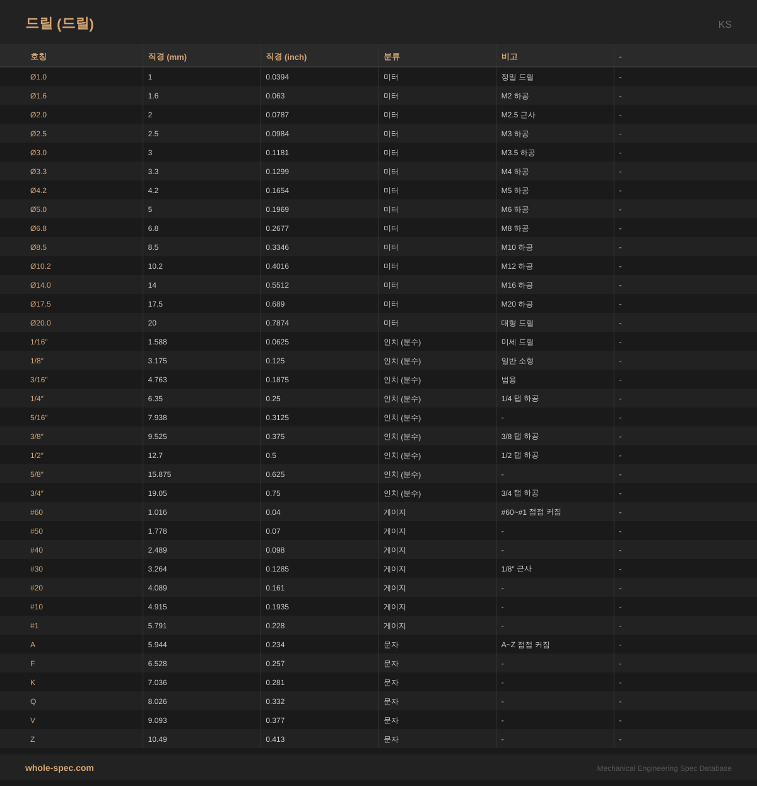Viewport: 757px width, 786px height.
Task: Click the 드릴 (드릴) page title
Action: (x=59, y=23)
